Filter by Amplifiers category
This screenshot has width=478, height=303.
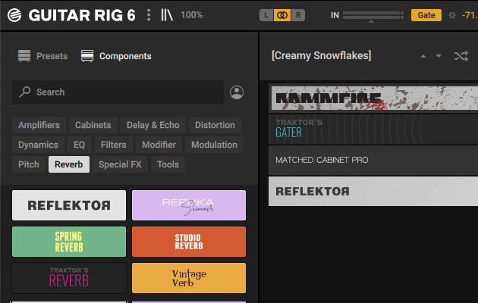39,125
